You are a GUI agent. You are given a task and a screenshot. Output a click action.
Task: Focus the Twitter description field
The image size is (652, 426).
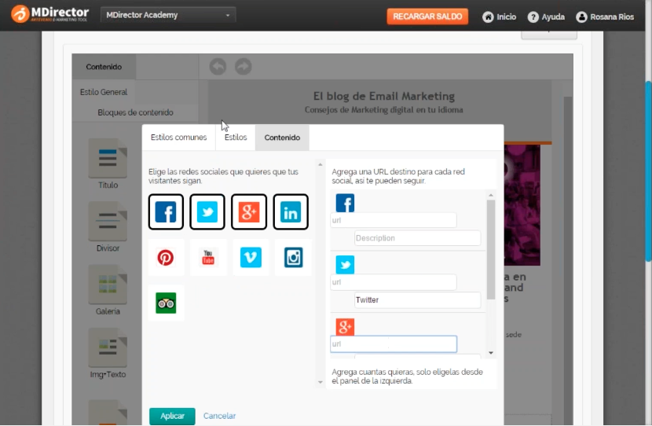pos(417,300)
